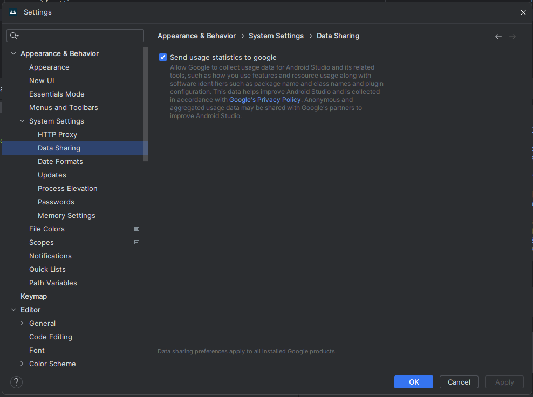Click the help question mark icon
Viewport: 533px width, 397px height.
[17, 382]
